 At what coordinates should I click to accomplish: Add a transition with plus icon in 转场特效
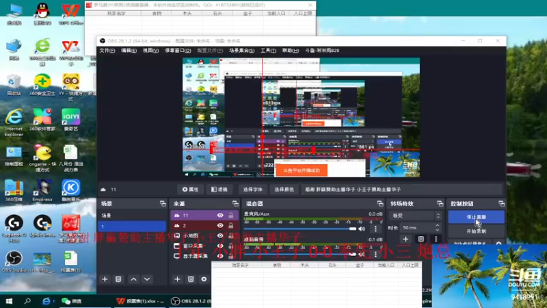tap(405, 239)
